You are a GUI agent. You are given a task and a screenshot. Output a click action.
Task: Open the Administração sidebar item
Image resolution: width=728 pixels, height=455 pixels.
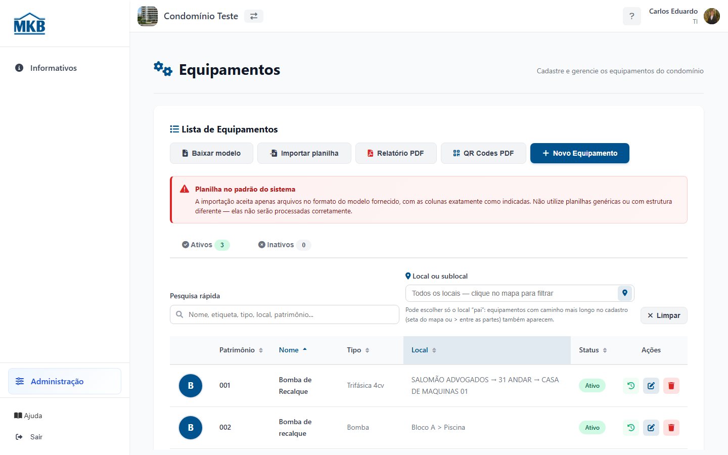(x=65, y=381)
